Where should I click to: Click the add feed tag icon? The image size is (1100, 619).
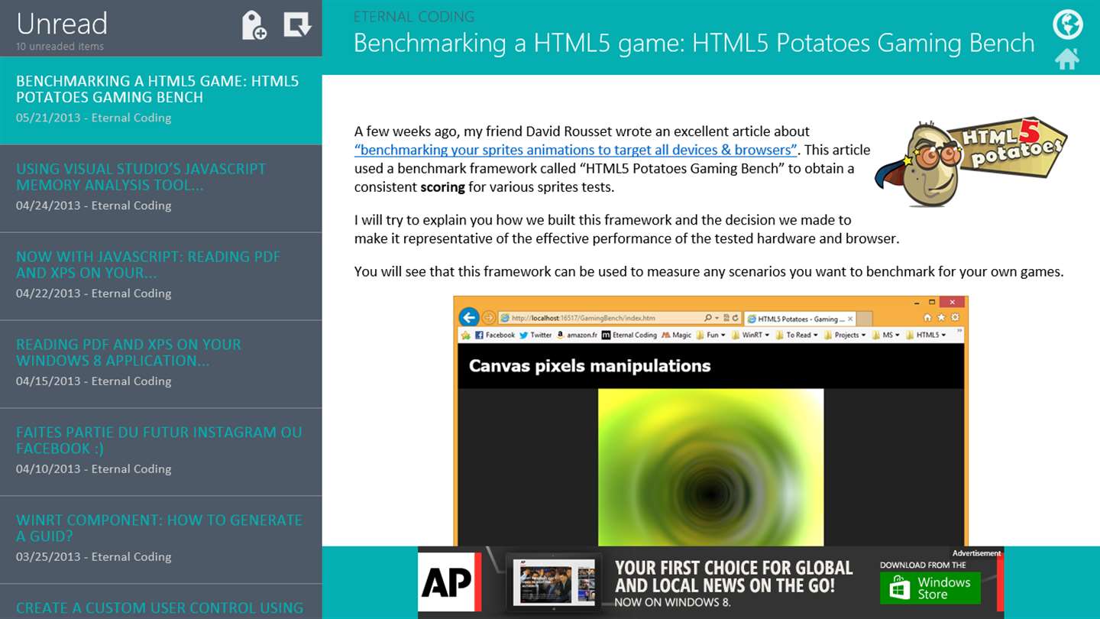pyautogui.click(x=254, y=25)
